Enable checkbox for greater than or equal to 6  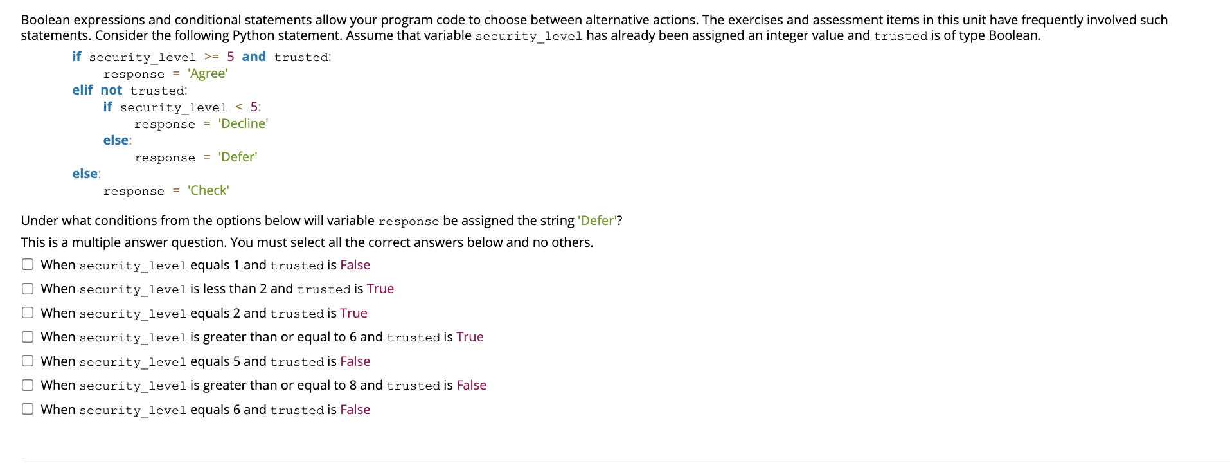coord(28,337)
